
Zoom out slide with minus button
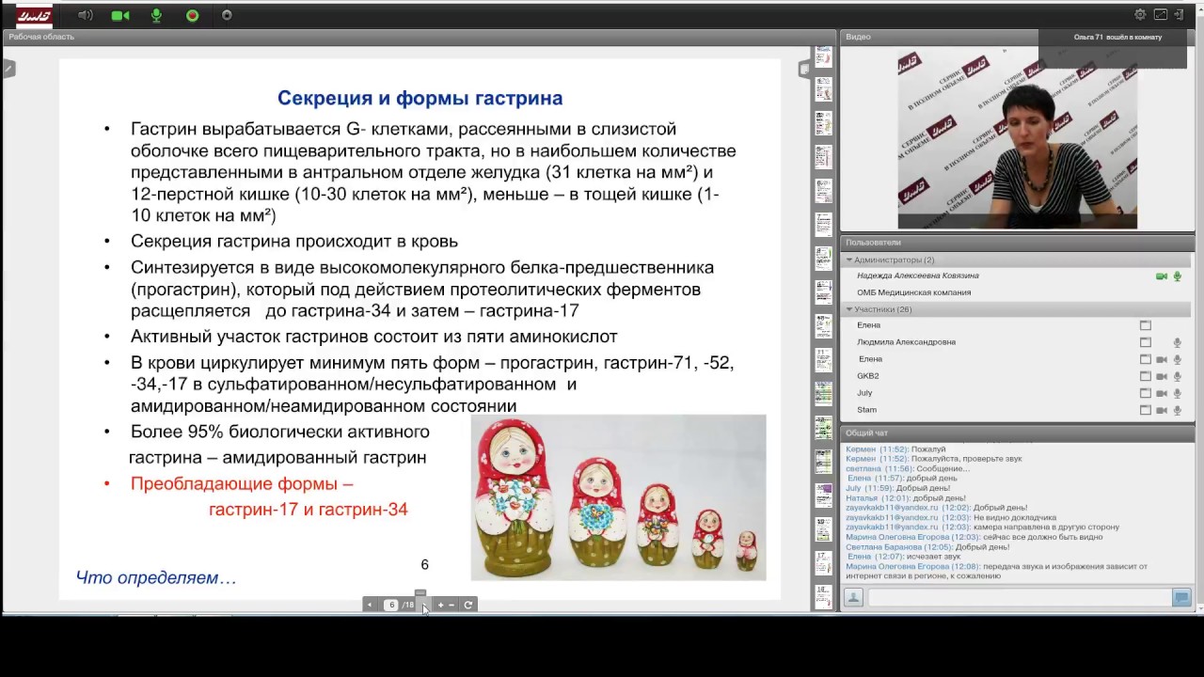451,605
